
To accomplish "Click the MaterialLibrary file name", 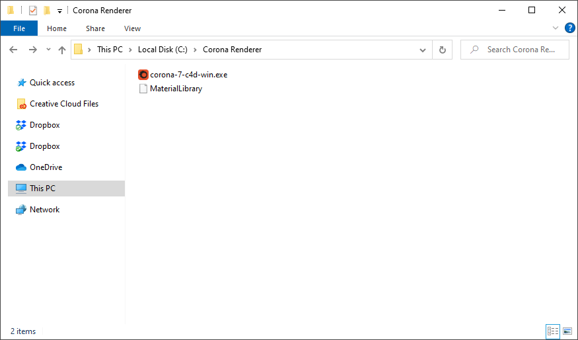I will pos(176,89).
